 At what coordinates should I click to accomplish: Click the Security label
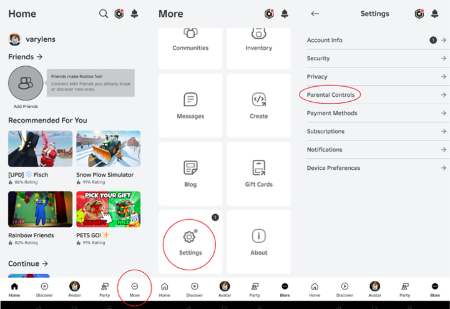pos(318,58)
